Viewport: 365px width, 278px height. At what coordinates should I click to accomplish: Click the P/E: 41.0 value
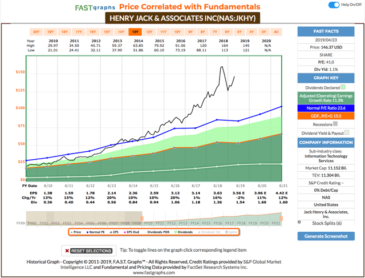click(x=326, y=62)
